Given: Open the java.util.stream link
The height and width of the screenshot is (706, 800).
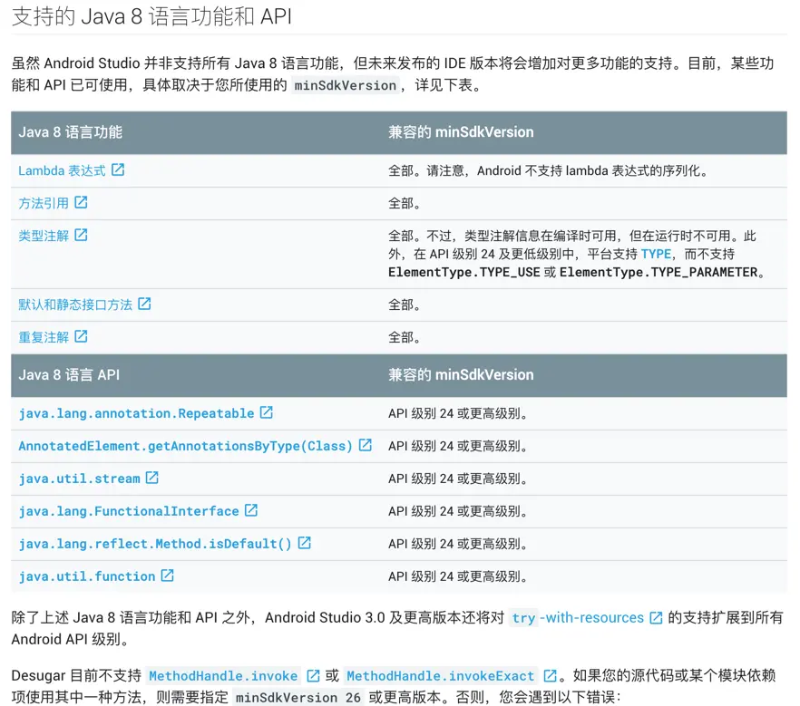Looking at the screenshot, I should click(x=79, y=479).
